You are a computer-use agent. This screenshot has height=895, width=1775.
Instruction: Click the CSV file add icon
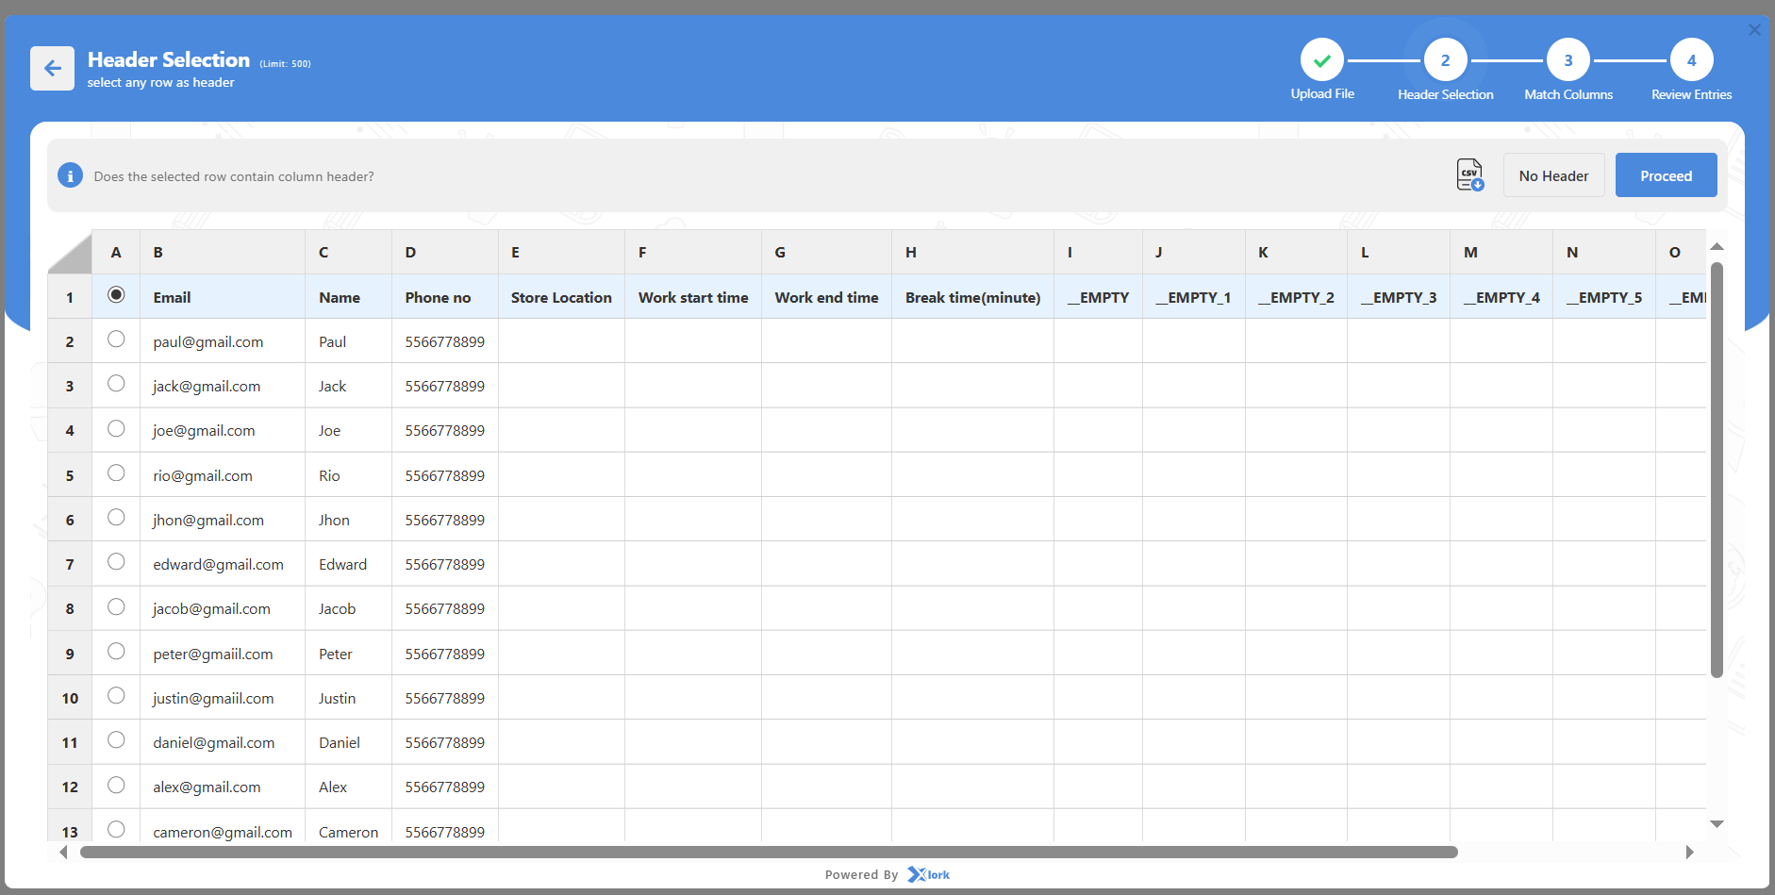(x=1469, y=175)
